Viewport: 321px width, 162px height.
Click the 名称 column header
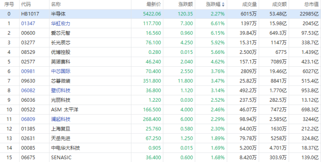pos(56,4)
